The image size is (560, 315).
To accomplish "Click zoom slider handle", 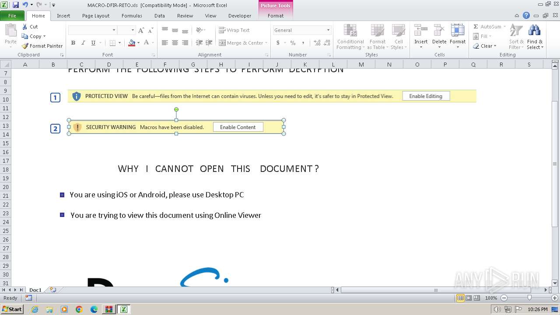I will click(529, 298).
